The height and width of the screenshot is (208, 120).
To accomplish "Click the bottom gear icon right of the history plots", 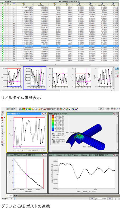I will pyautogui.click(x=117, y=76).
